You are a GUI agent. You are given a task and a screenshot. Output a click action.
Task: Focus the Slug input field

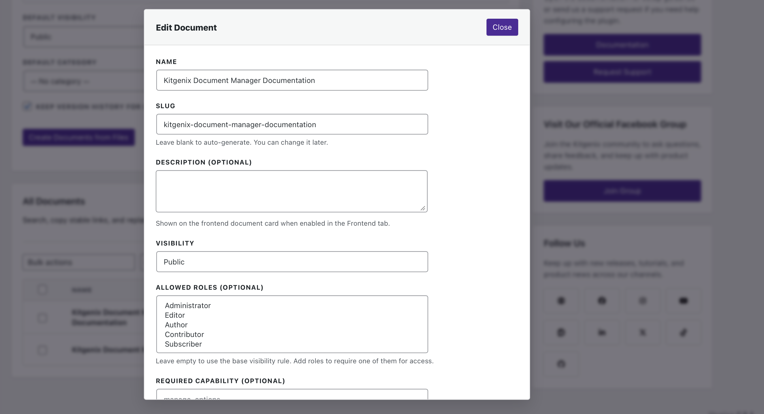point(292,124)
